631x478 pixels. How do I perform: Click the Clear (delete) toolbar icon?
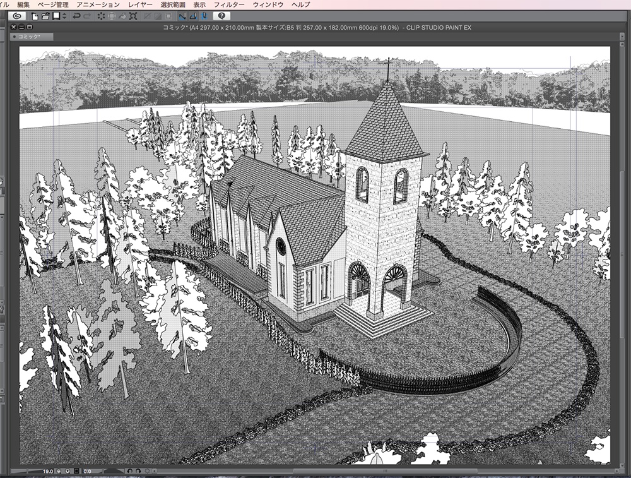[101, 16]
